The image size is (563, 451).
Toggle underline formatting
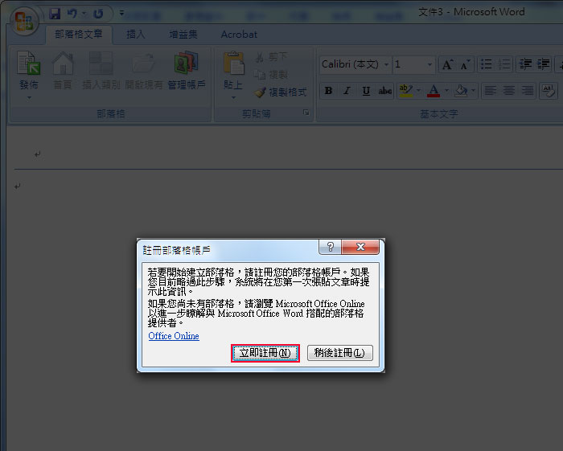click(x=366, y=91)
